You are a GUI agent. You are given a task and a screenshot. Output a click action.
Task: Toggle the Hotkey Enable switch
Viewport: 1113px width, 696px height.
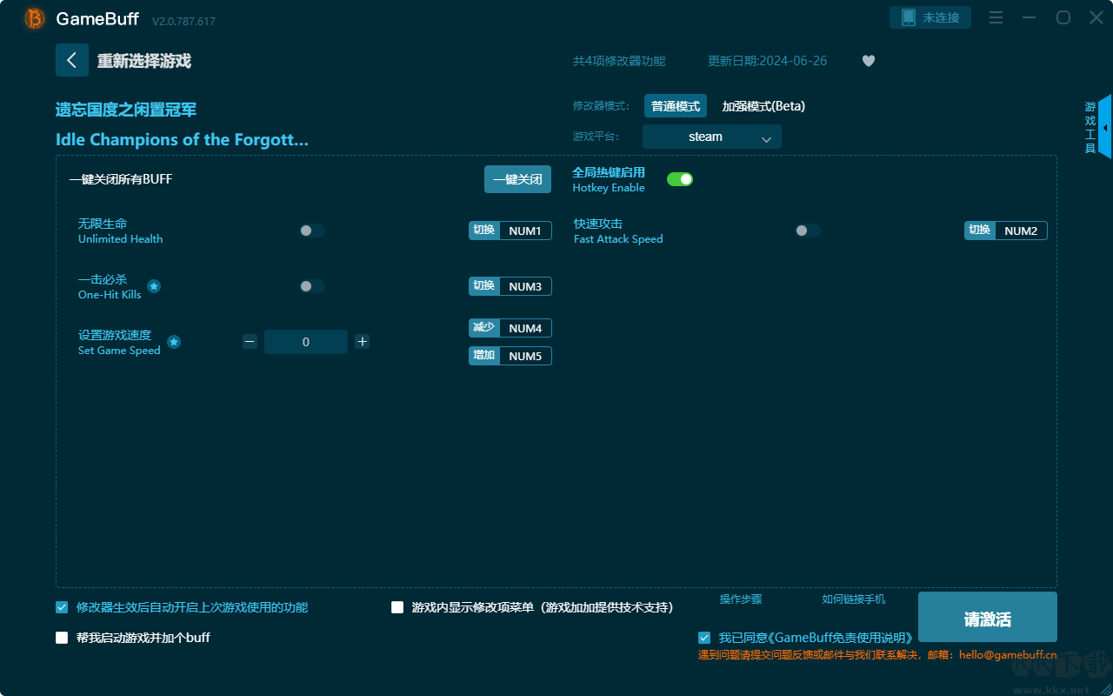[680, 179]
